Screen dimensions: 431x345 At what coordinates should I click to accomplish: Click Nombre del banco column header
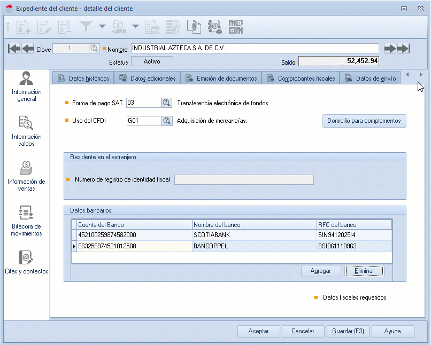point(254,225)
